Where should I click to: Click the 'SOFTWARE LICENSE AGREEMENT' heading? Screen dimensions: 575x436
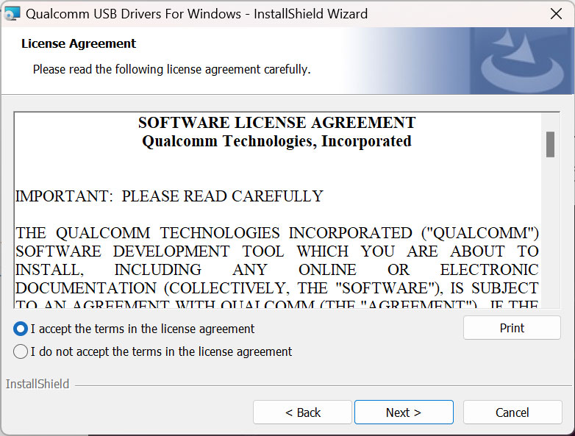[x=277, y=123]
